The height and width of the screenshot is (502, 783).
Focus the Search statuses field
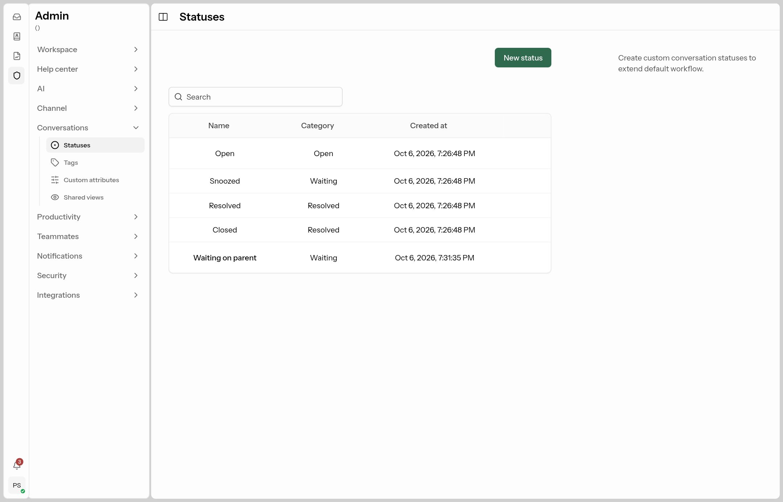click(256, 97)
